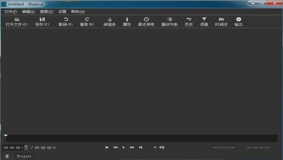Skip to the end of the clip
Viewport: 283px width, 160px height.
tap(141, 147)
